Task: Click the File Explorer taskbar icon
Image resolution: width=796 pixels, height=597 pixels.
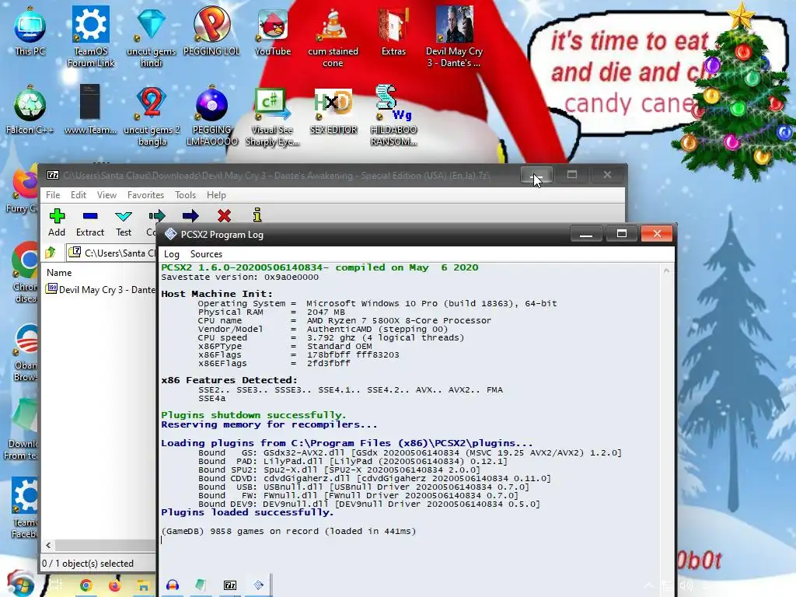Action: pyautogui.click(x=143, y=585)
